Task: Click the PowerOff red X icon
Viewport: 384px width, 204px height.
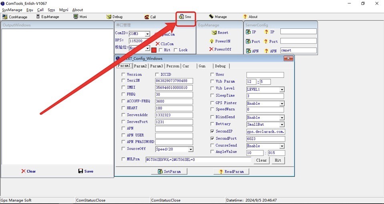Action: point(211,50)
